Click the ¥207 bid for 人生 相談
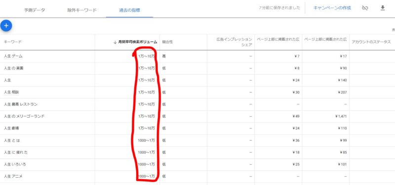 [x=343, y=92]
